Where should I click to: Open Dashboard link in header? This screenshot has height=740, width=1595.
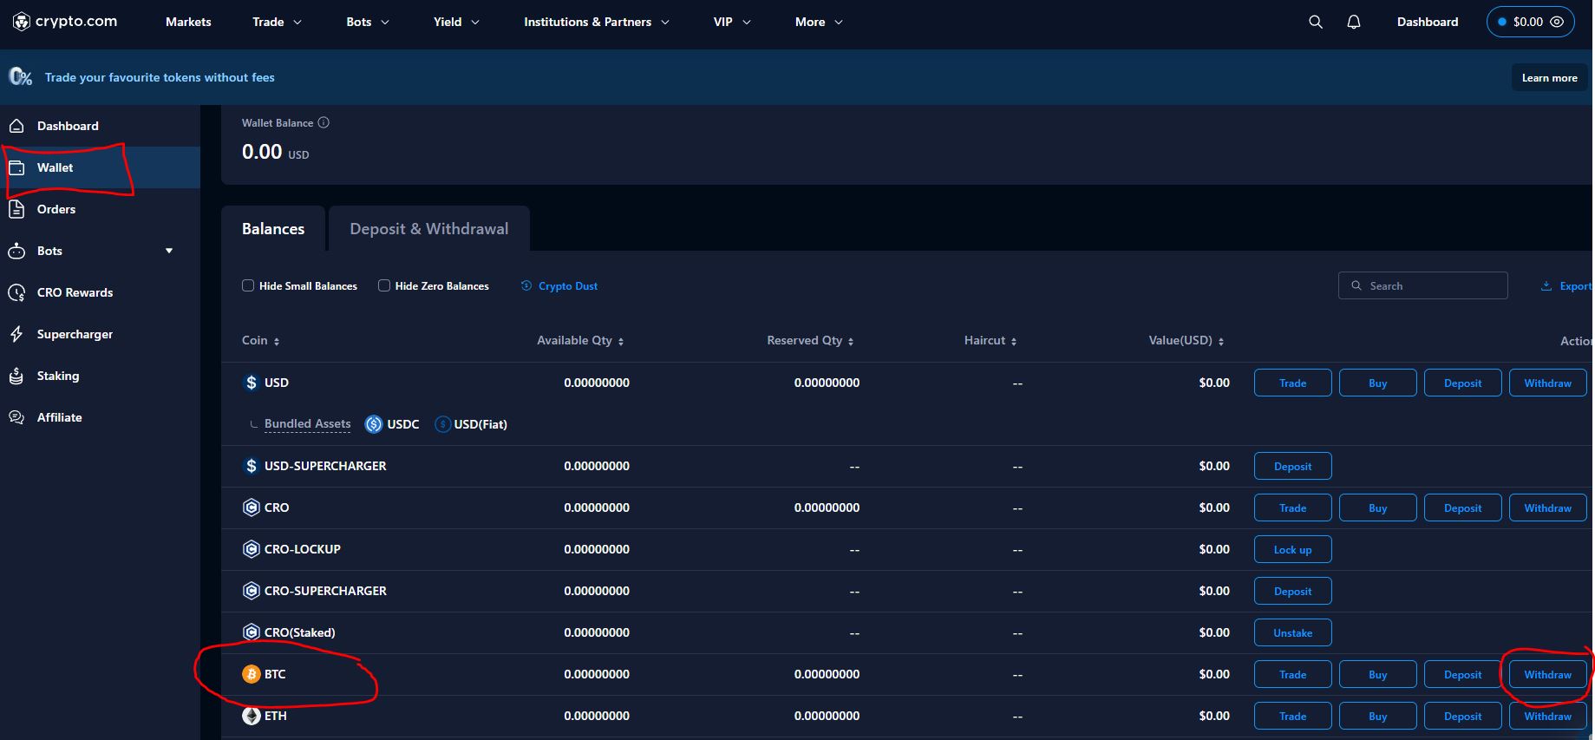1428,22
